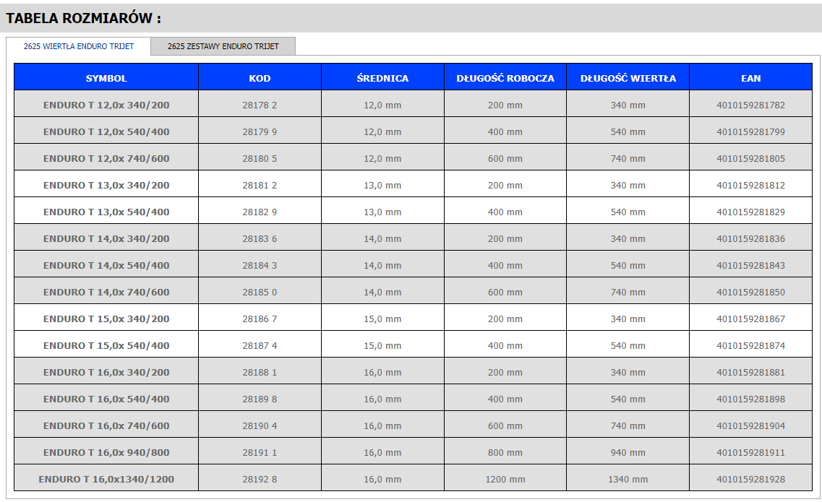Click the DŁUGOŚĆ WIERTŁA column header

(628, 78)
